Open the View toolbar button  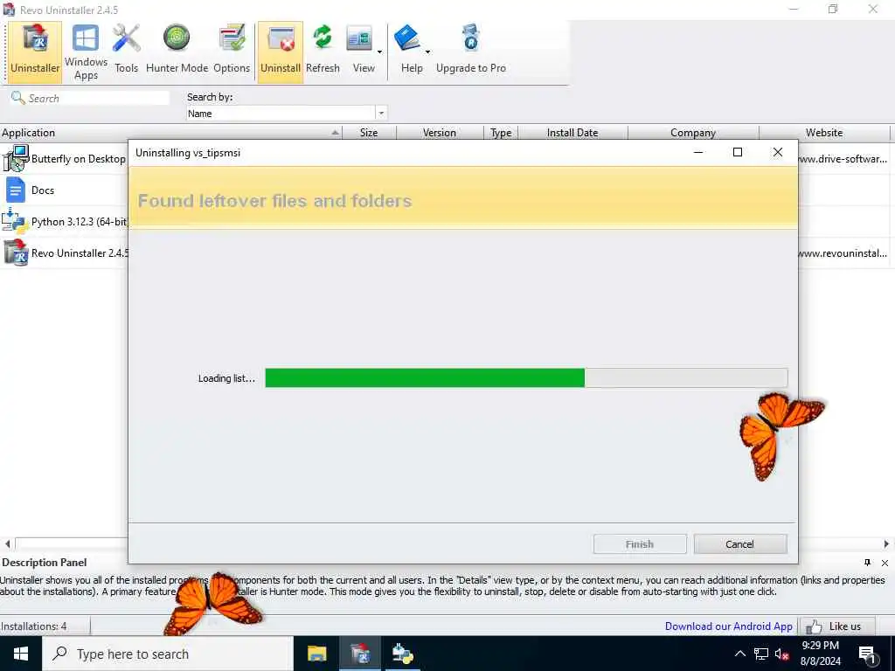(x=361, y=52)
